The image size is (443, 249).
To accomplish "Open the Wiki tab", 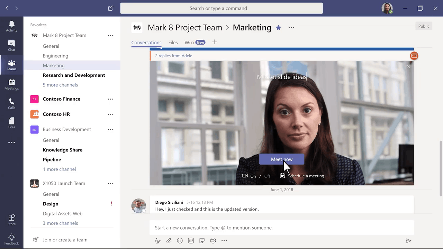I will tap(189, 42).
